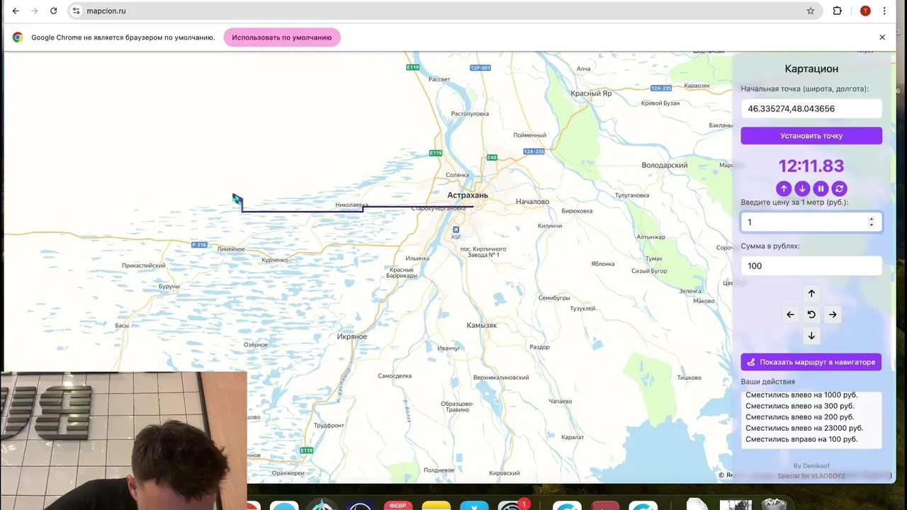
Task: Click the timer display 12:11.83
Action: click(811, 166)
